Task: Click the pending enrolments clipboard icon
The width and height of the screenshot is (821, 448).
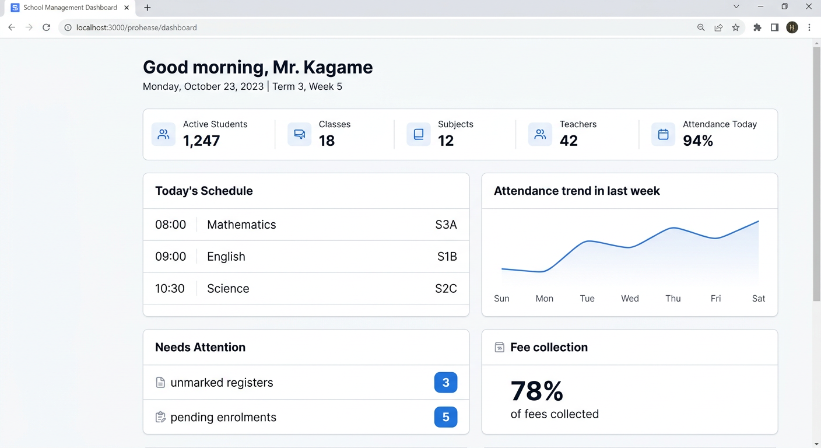Action: pyautogui.click(x=160, y=417)
